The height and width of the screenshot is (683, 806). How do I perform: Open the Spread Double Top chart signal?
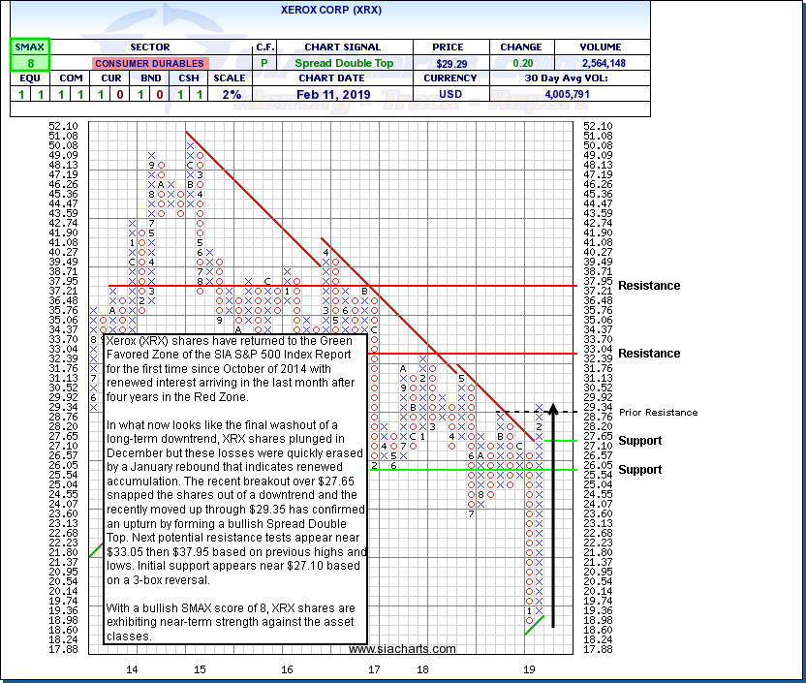coord(346,63)
